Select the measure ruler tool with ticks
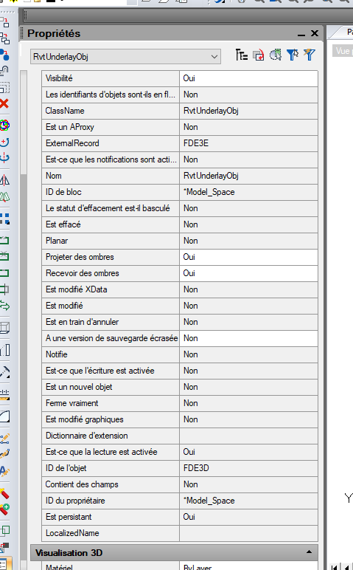This screenshot has height=570, width=353. pyautogui.click(x=4, y=394)
